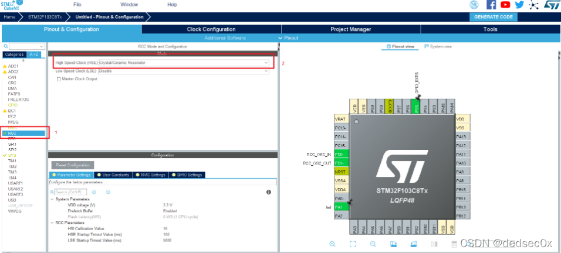Go to Home breadcrumb
The width and height of the screenshot is (561, 253).
click(9, 17)
